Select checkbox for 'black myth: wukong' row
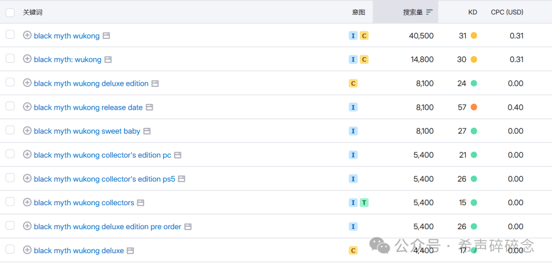This screenshot has width=552, height=268. coord(10,58)
